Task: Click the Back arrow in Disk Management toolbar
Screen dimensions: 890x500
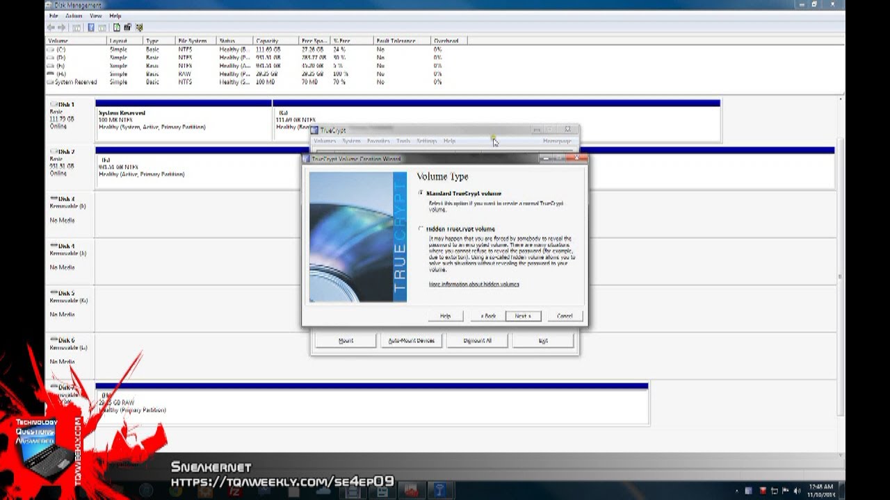Action: 50,27
